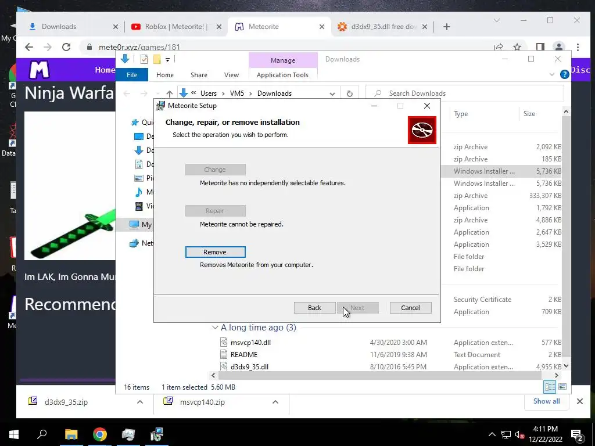The image size is (595, 446).
Task: Reload the Chrome page
Action: click(x=66, y=47)
